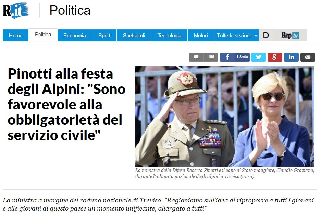The image size is (321, 217).
Task: Share the article on Facebook
Action: click(227, 57)
